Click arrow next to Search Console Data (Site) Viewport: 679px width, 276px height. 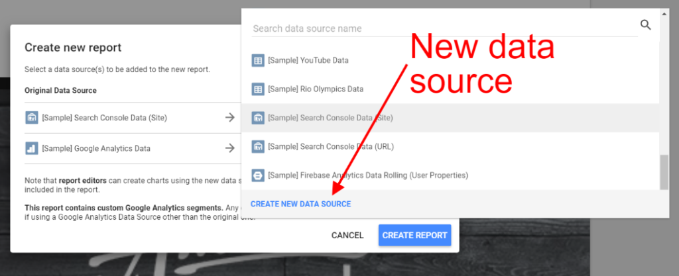(x=230, y=118)
